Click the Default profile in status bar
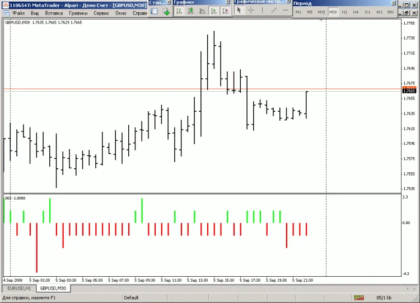Image resolution: width=420 pixels, height=303 pixels. point(131,297)
